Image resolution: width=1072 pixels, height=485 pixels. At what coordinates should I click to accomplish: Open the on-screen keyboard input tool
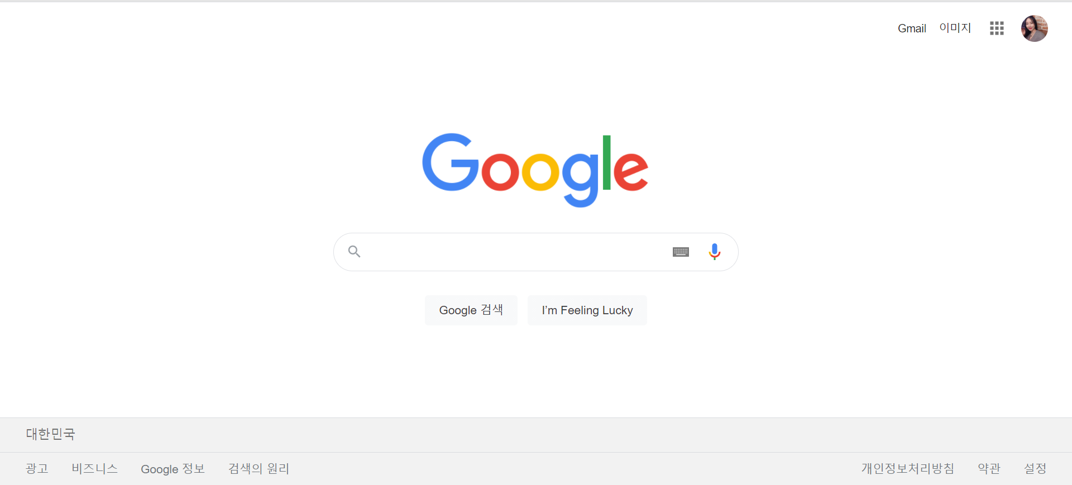(681, 252)
